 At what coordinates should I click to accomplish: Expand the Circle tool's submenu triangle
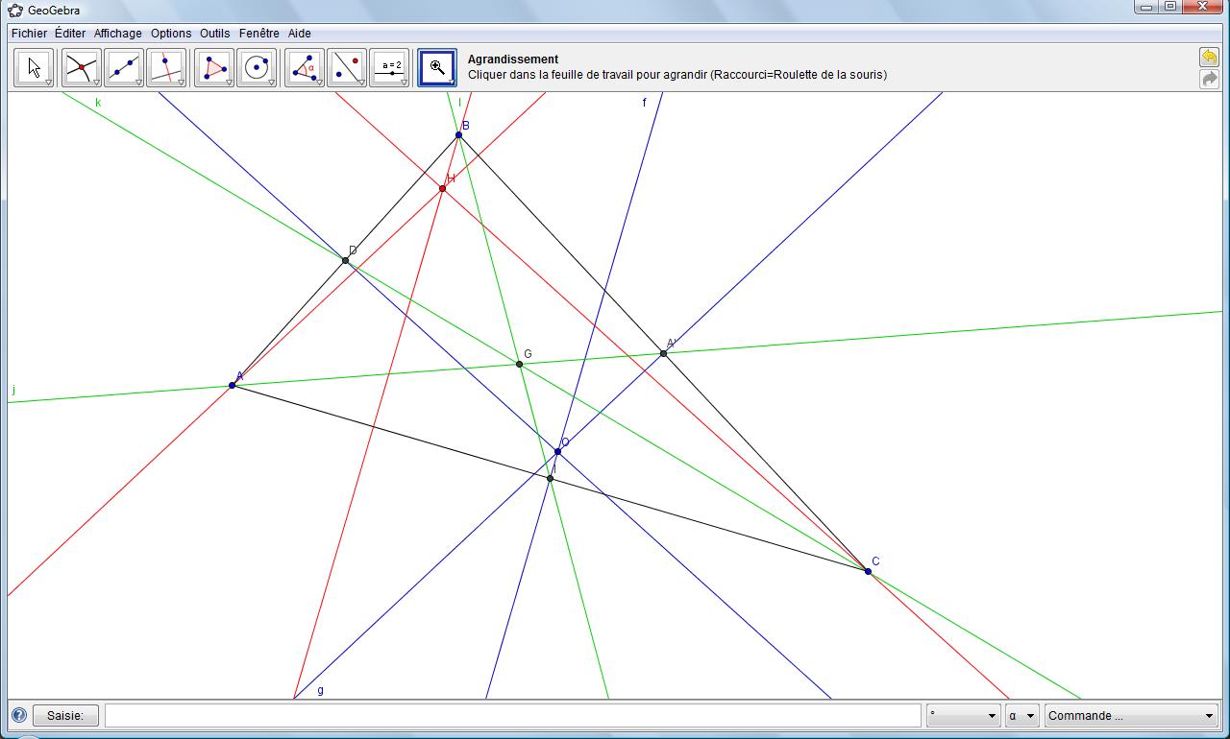[x=272, y=83]
